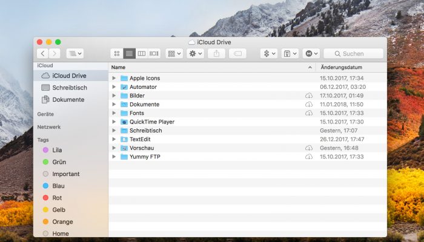The image size is (424, 242).
Task: Expand the Bilder folder
Action: click(x=114, y=96)
